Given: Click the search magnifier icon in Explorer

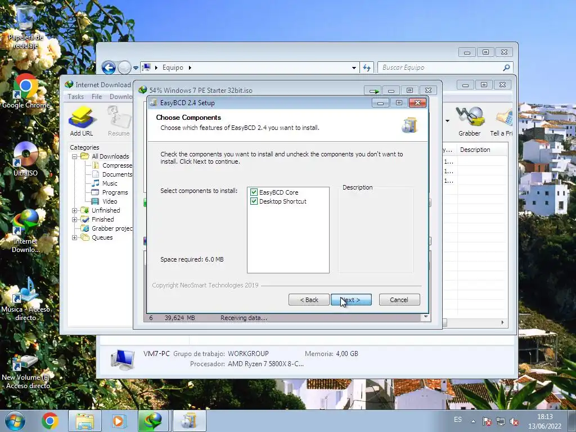Looking at the screenshot, I should [x=507, y=67].
